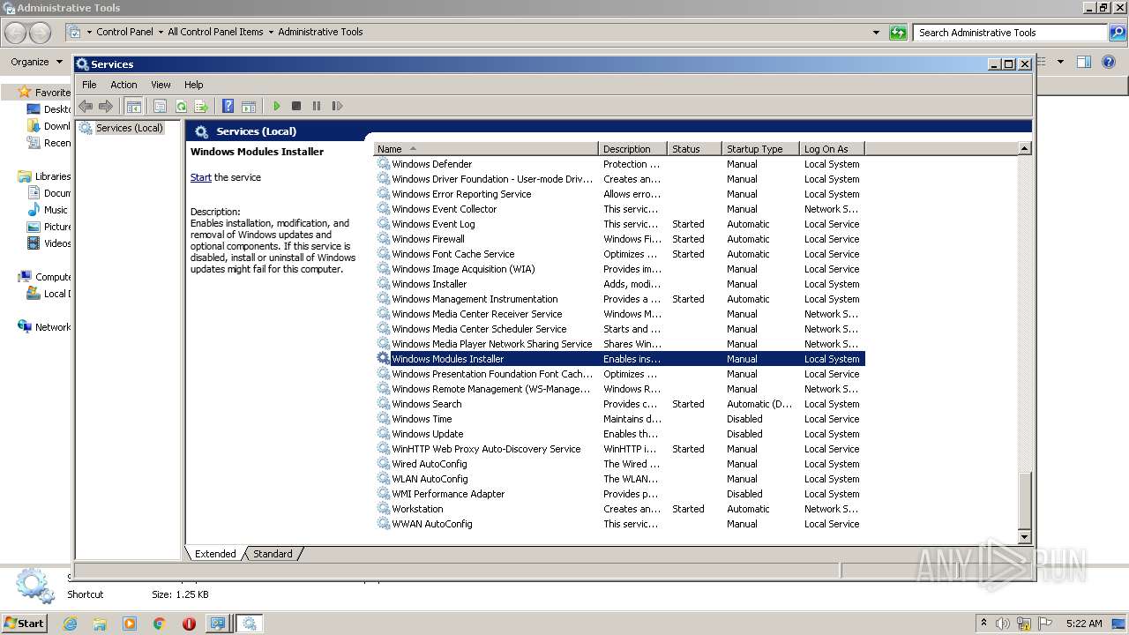Select Windows Event Log service
This screenshot has width=1129, height=635.
click(x=619, y=224)
